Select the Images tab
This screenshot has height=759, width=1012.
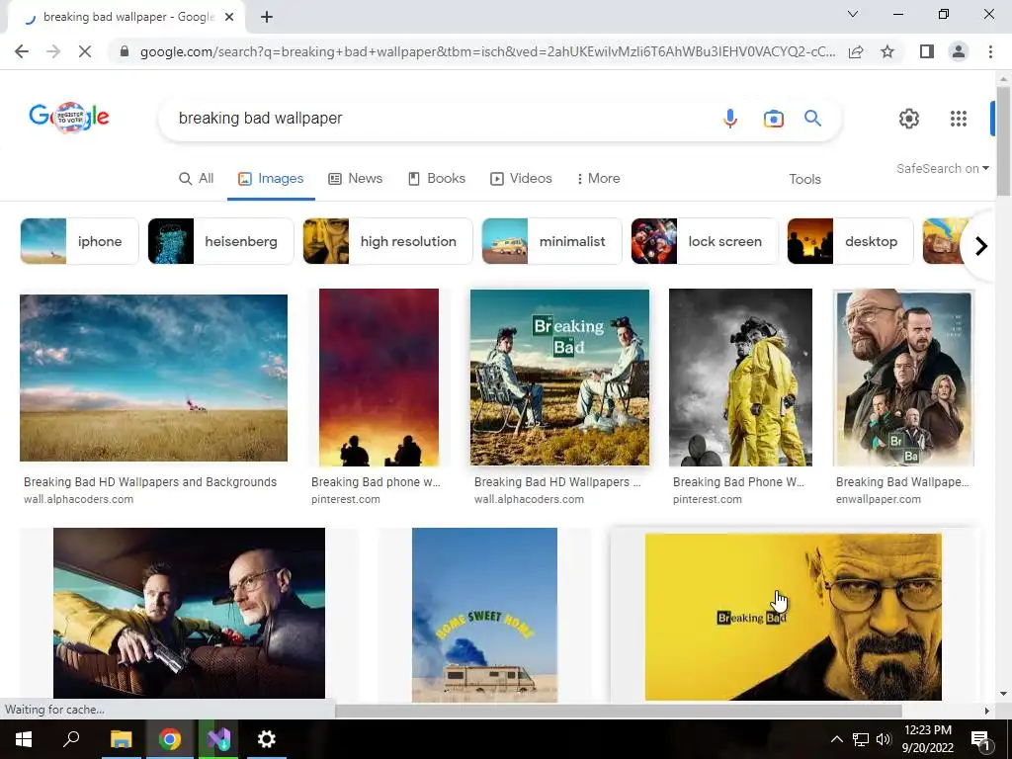point(271,178)
